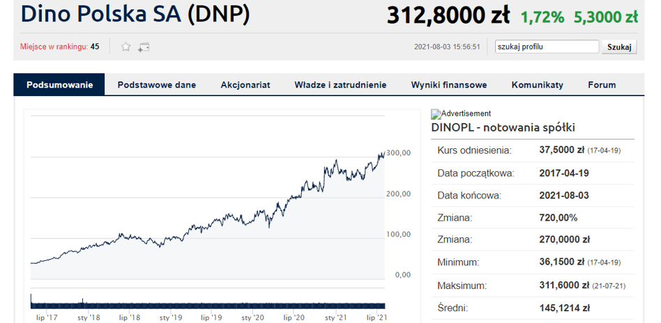Open the Wyniki finansowe tab

pyautogui.click(x=449, y=85)
